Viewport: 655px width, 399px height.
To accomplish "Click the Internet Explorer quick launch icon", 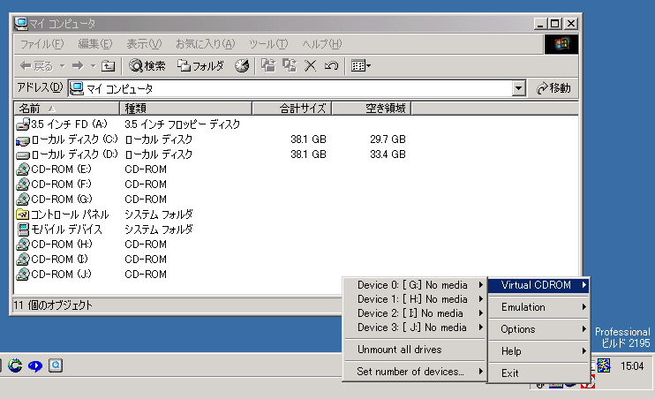I will [16, 365].
